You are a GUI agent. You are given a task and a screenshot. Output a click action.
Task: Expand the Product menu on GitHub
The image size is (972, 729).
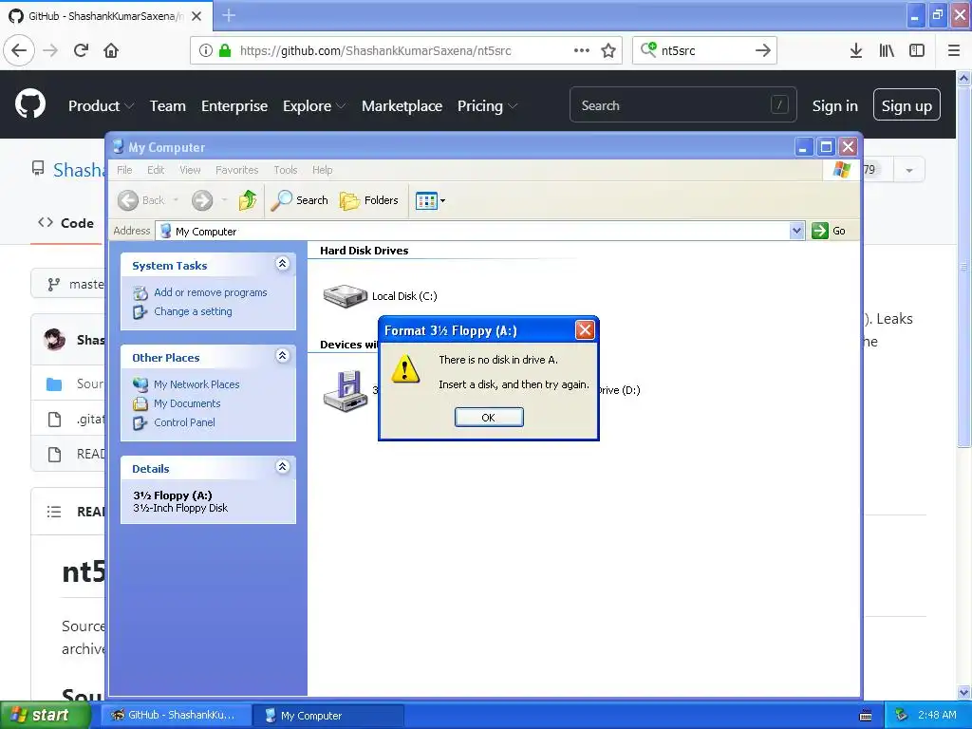point(101,106)
